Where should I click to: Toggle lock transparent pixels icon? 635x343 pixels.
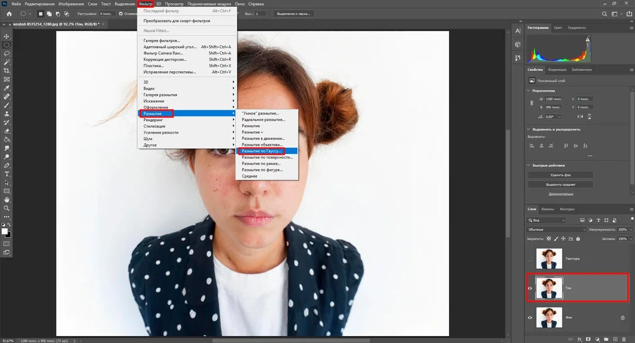(x=549, y=238)
